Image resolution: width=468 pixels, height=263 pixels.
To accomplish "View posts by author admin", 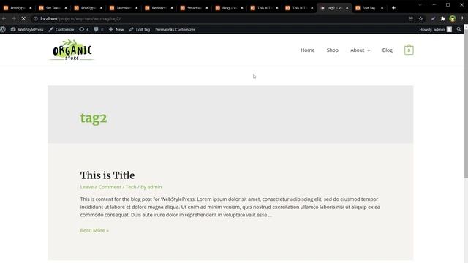I will (154, 187).
